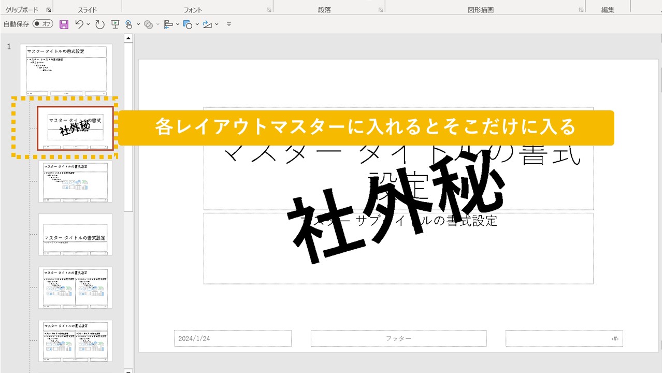Undo the last action
This screenshot has height=373, width=663.
79,24
